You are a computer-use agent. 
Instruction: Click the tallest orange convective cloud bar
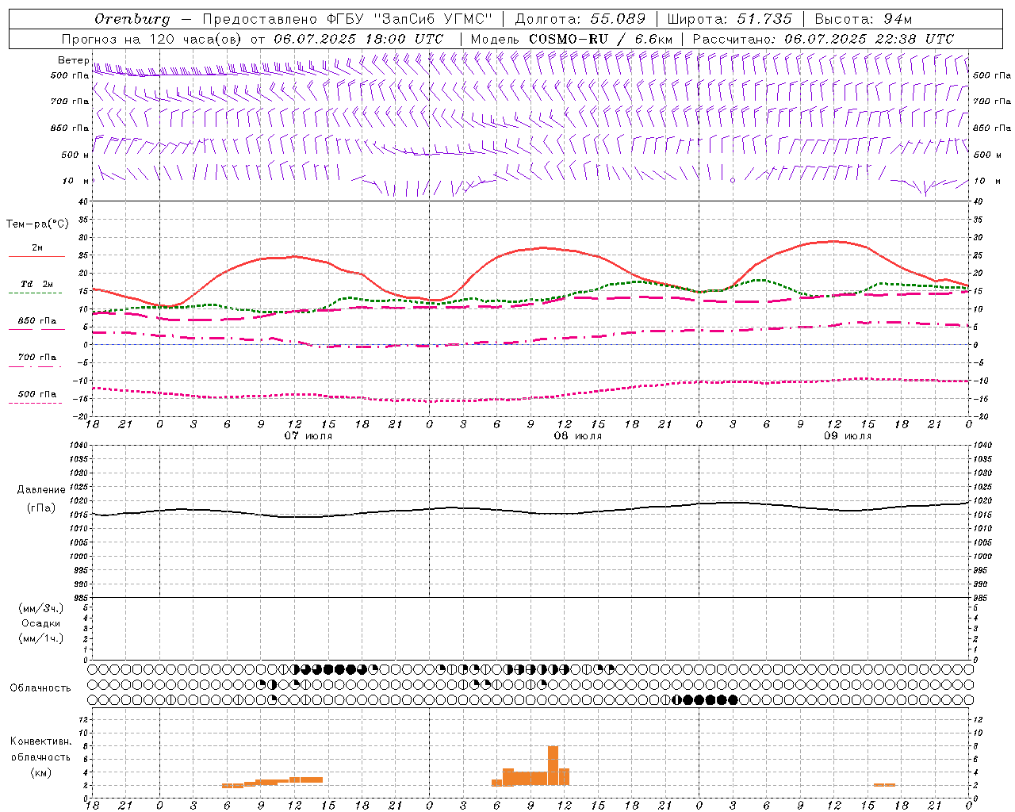553,766
